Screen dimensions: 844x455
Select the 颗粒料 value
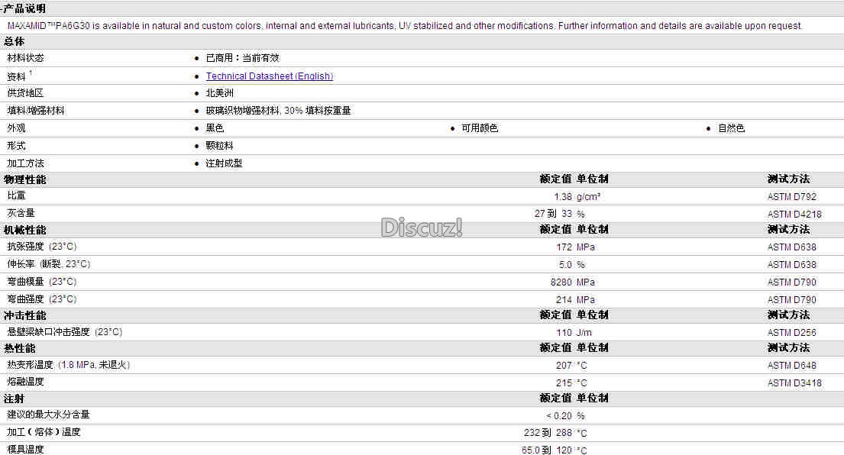click(219, 146)
